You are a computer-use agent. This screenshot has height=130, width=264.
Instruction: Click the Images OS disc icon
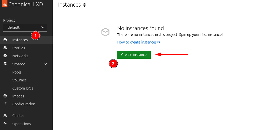coord(5,96)
